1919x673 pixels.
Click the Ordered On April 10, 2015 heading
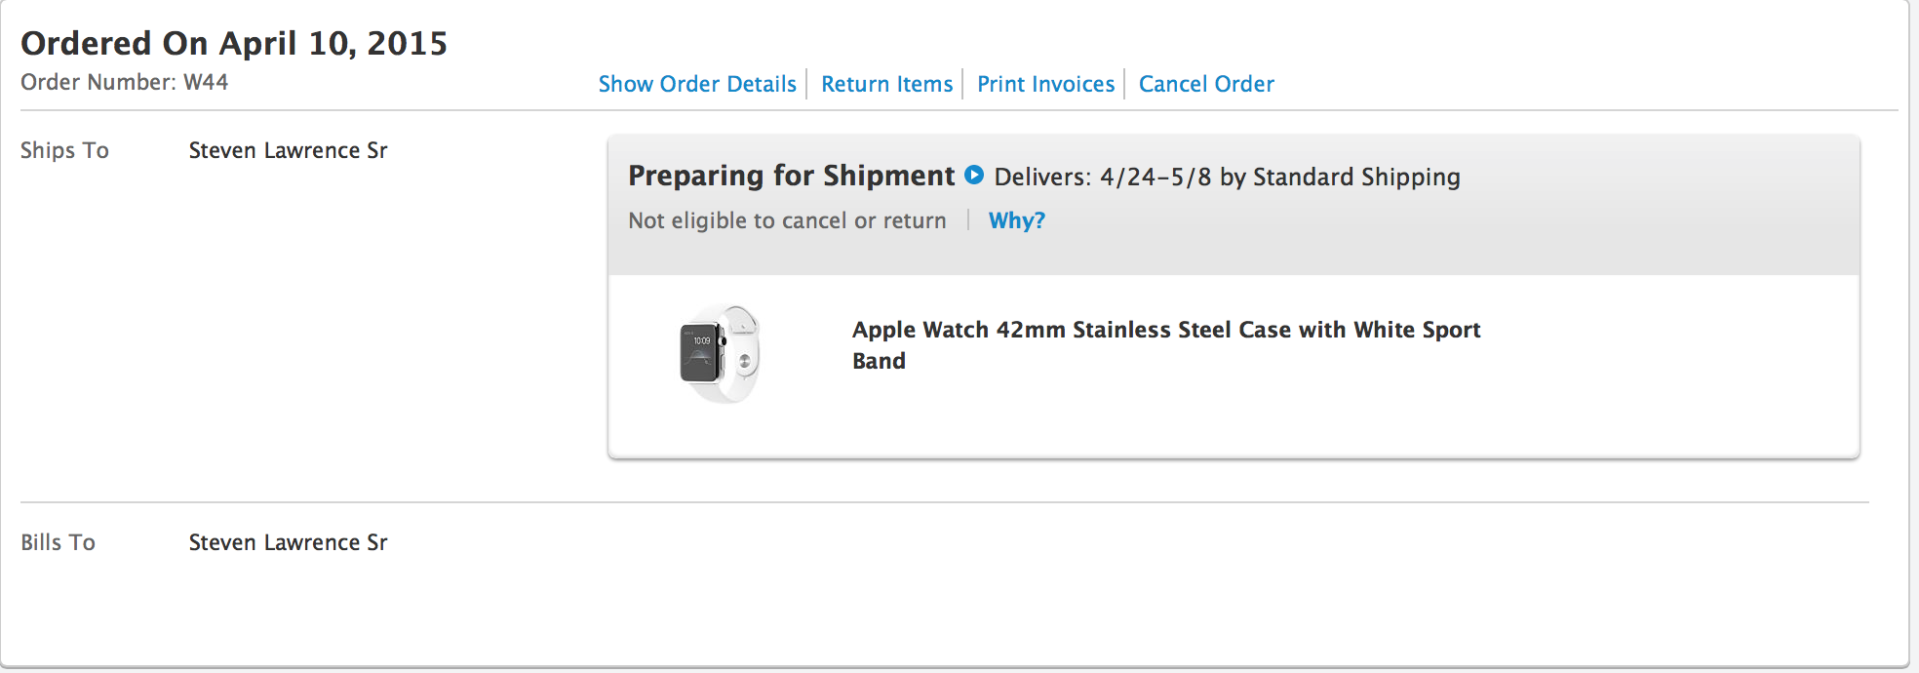click(234, 43)
